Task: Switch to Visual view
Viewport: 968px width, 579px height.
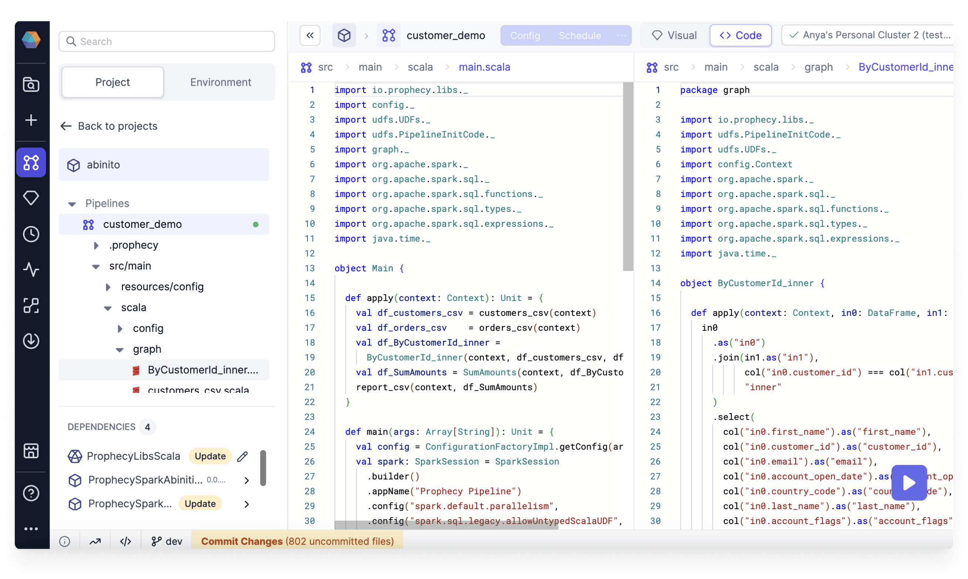Action: (x=674, y=35)
